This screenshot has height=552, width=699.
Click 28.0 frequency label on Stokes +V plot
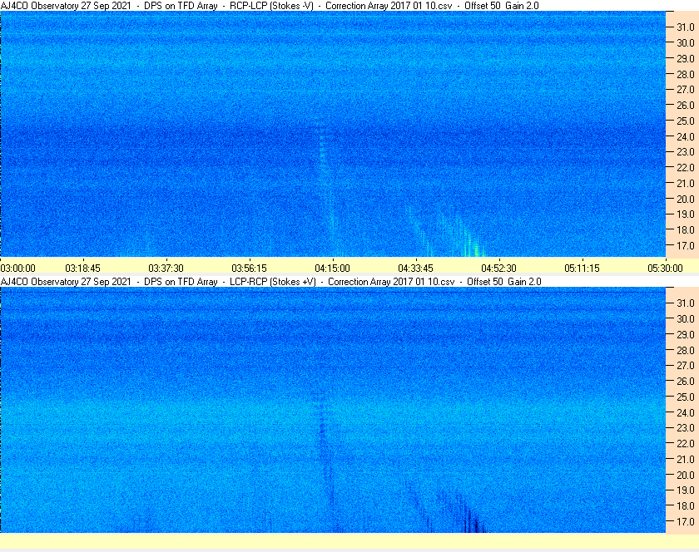coord(686,350)
